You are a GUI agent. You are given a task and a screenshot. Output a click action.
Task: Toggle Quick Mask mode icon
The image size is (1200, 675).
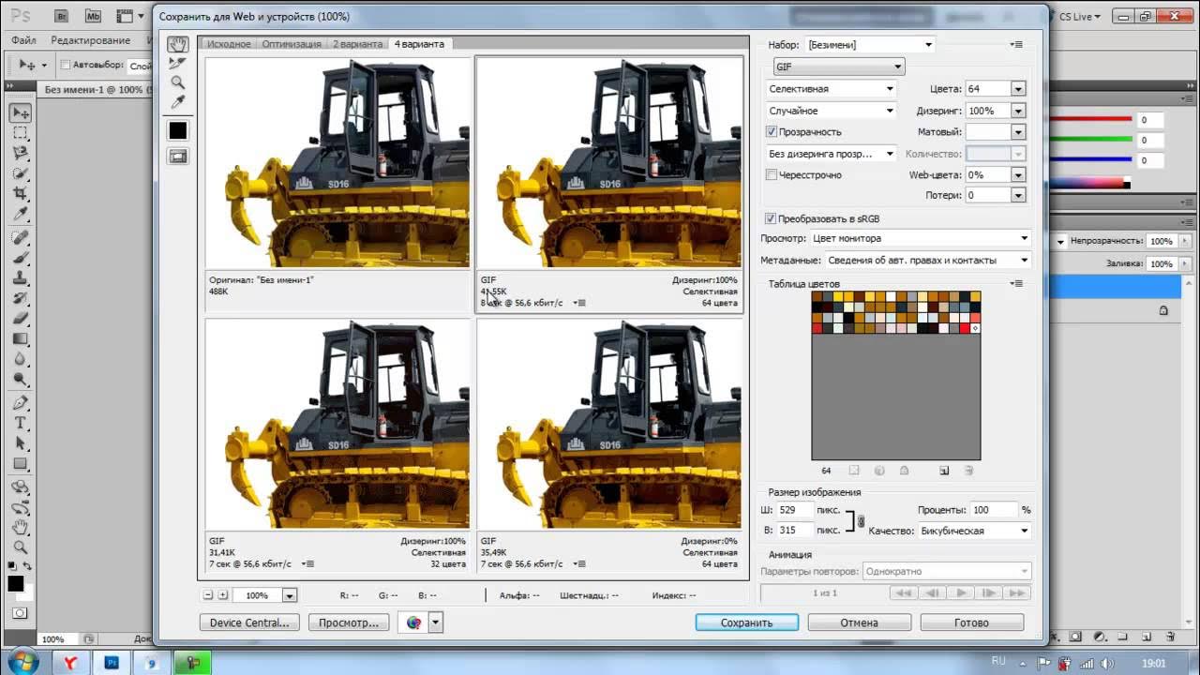(21, 613)
